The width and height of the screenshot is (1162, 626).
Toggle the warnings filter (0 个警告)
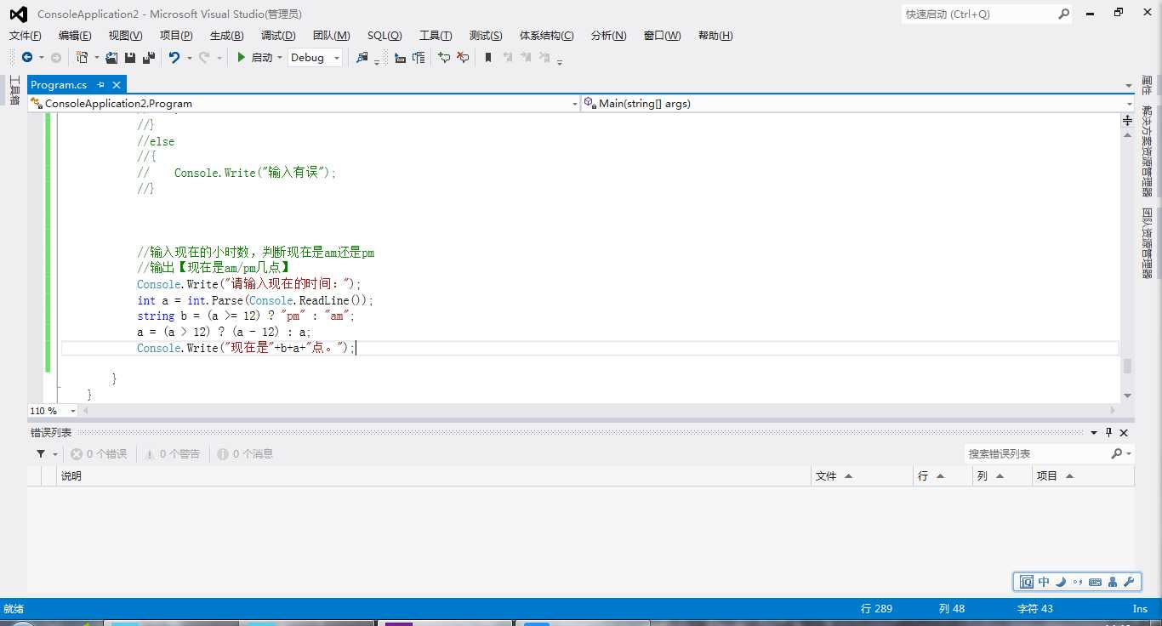(x=172, y=454)
